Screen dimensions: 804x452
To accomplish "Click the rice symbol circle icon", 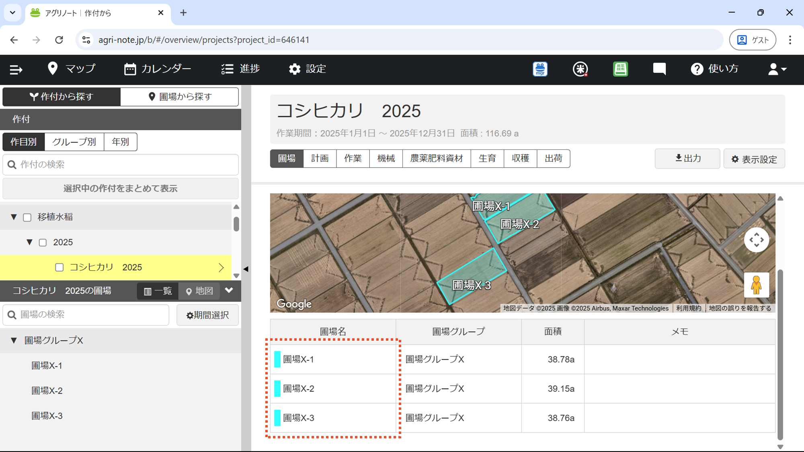I will click(580, 69).
